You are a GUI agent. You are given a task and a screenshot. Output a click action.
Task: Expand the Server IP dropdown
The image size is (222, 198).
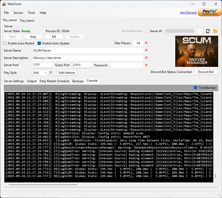click(201, 31)
